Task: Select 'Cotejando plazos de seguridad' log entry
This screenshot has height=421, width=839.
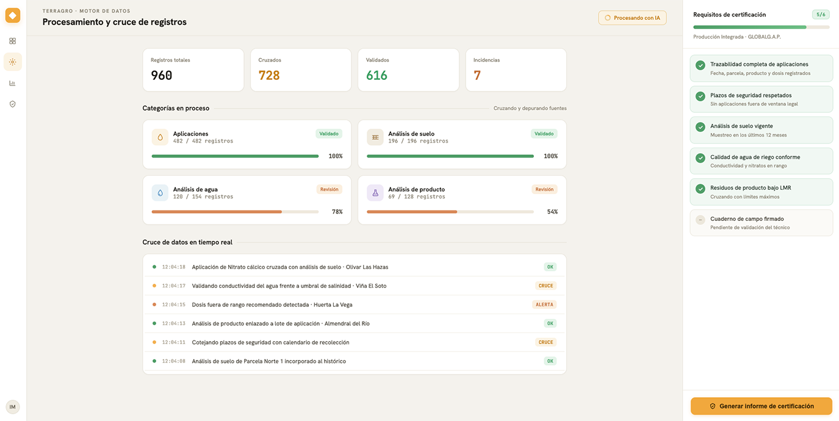Action: [355, 342]
